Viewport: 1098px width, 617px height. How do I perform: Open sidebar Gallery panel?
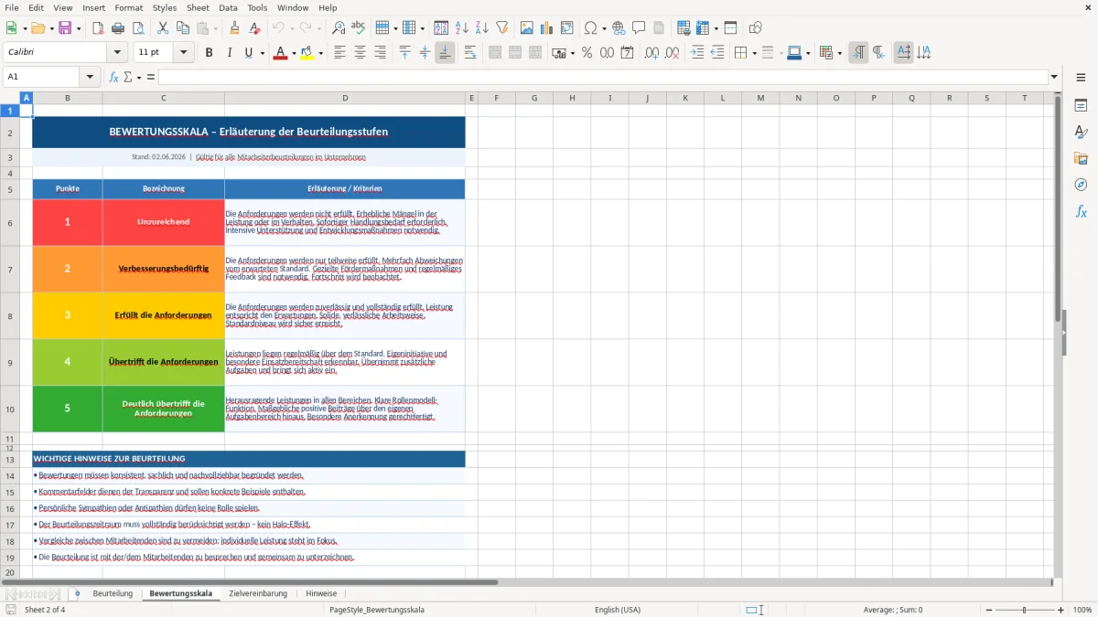1081,158
